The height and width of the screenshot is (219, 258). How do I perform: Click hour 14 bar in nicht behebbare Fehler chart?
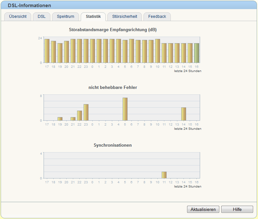pos(183,114)
